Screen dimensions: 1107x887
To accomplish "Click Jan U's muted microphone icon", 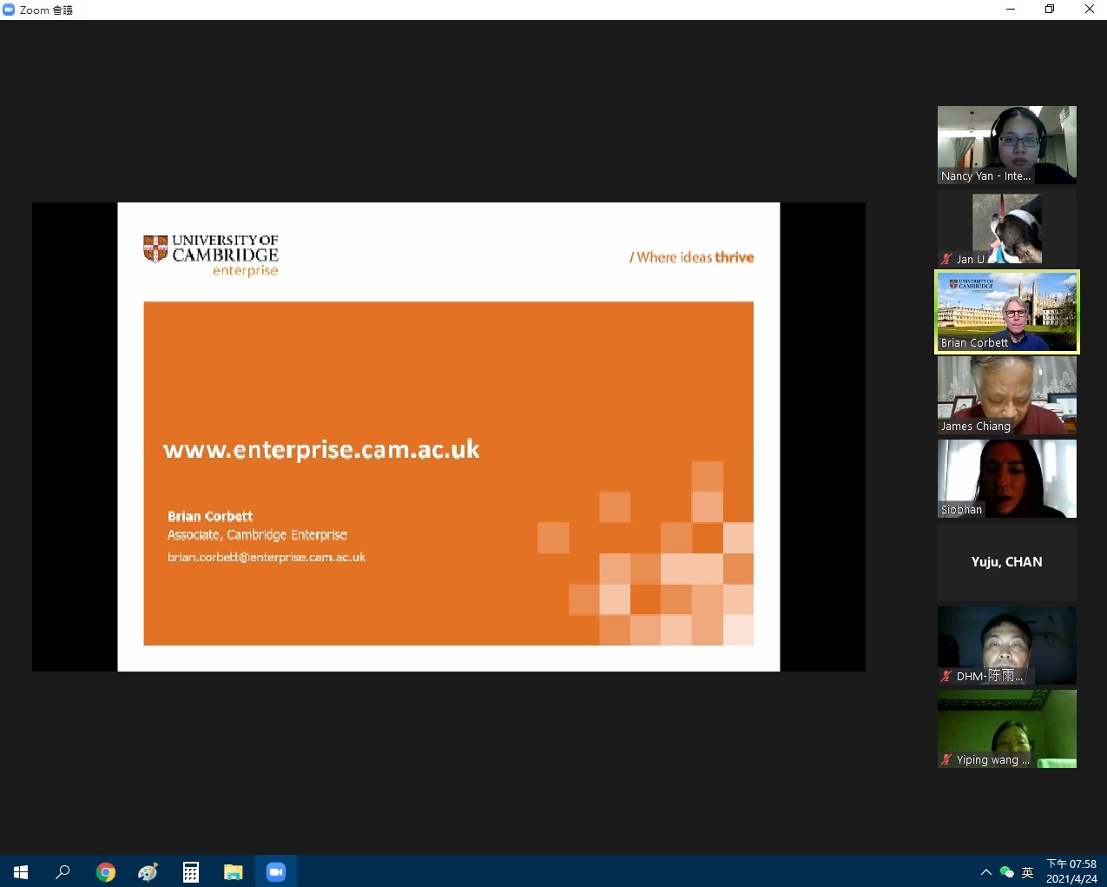I will pos(946,259).
